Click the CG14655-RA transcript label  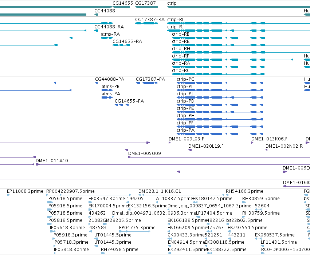[127, 41]
